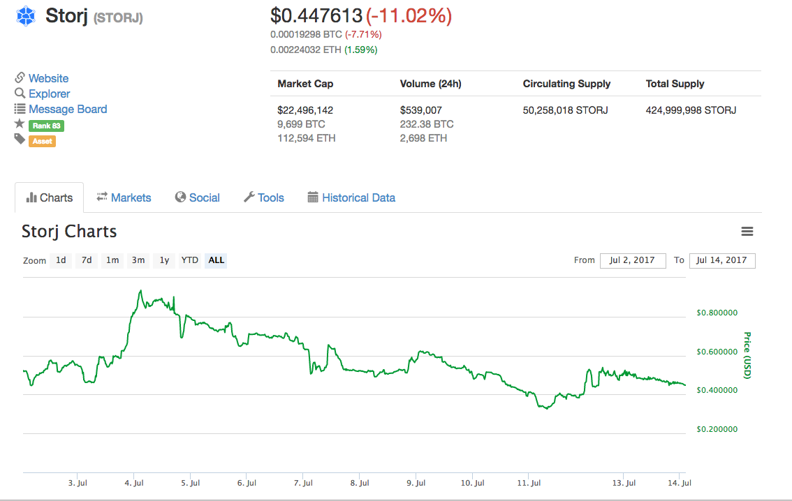Set chart zoom to 7d
Image resolution: width=792 pixels, height=501 pixels.
87,260
